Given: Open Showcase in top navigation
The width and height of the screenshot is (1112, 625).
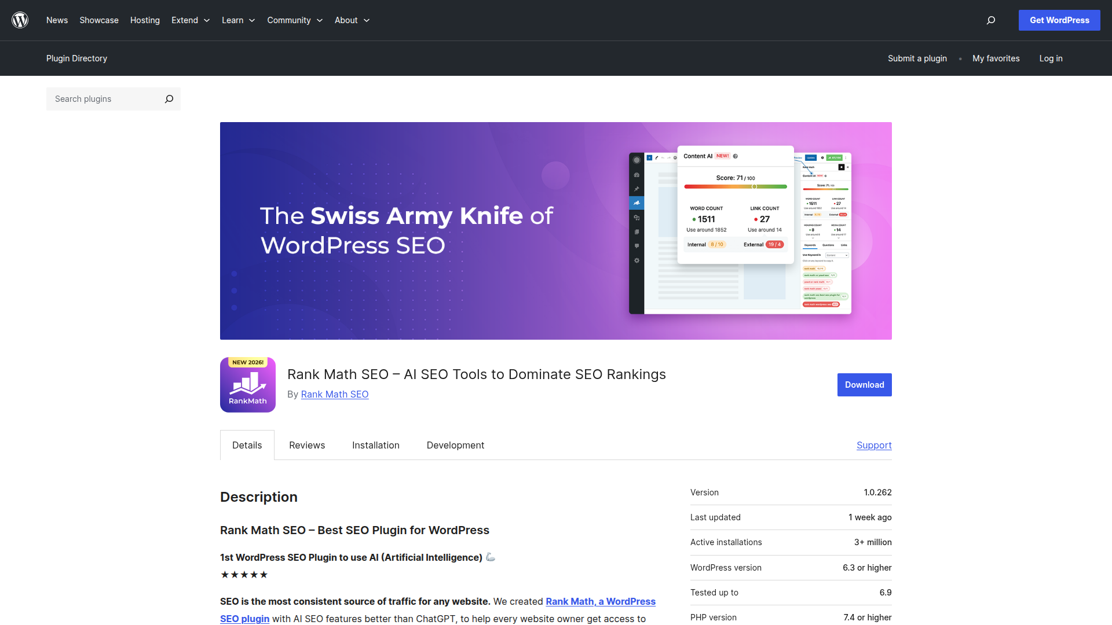Looking at the screenshot, I should (99, 20).
